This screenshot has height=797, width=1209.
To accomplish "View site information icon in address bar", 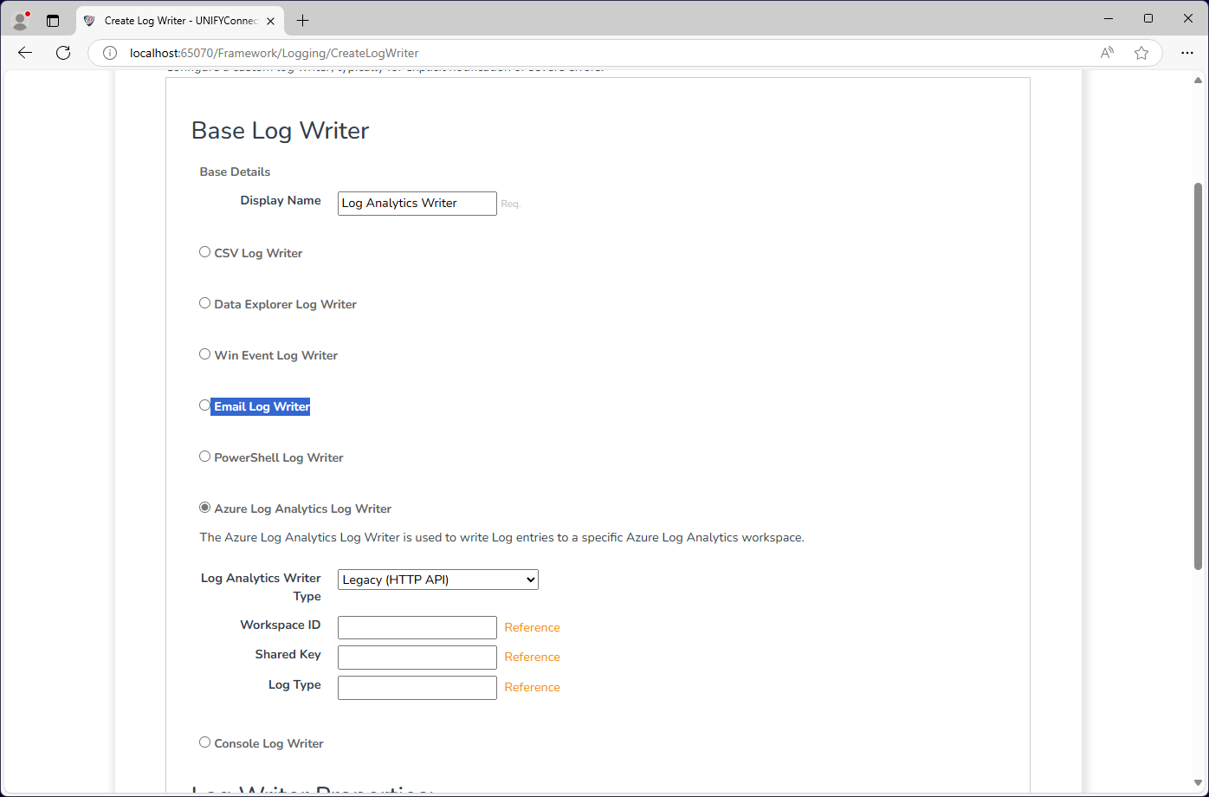I will pyautogui.click(x=110, y=53).
